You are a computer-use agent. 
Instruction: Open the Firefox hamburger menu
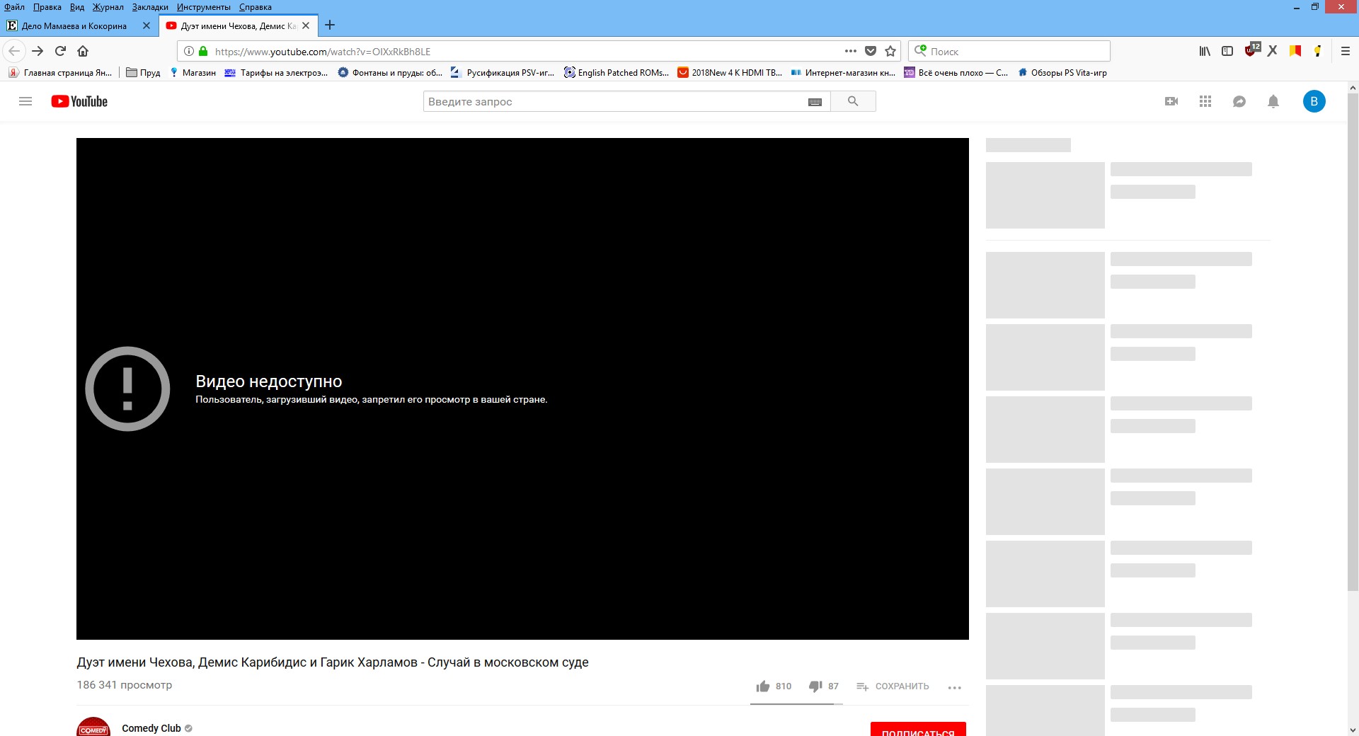(x=1346, y=51)
